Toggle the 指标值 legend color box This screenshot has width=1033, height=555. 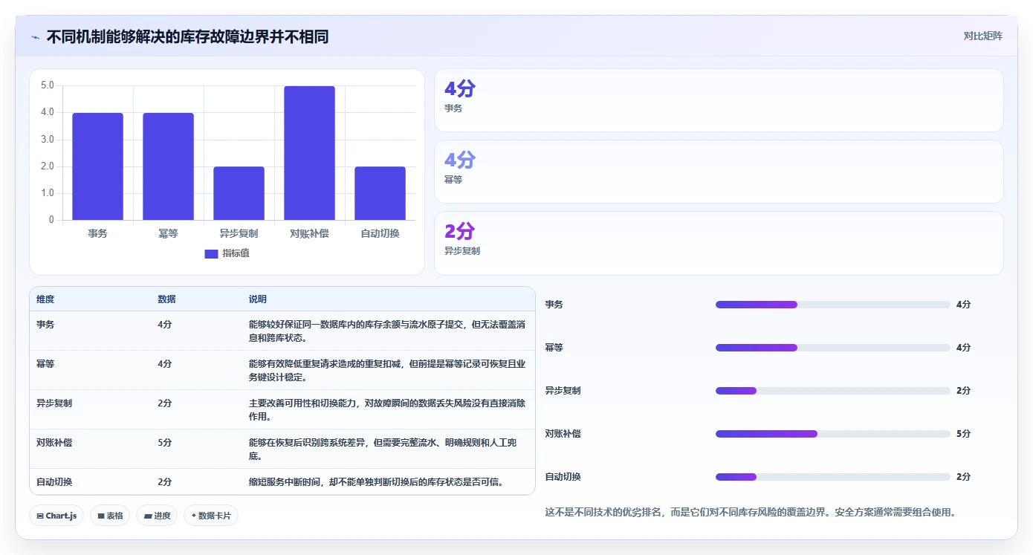pyautogui.click(x=211, y=253)
